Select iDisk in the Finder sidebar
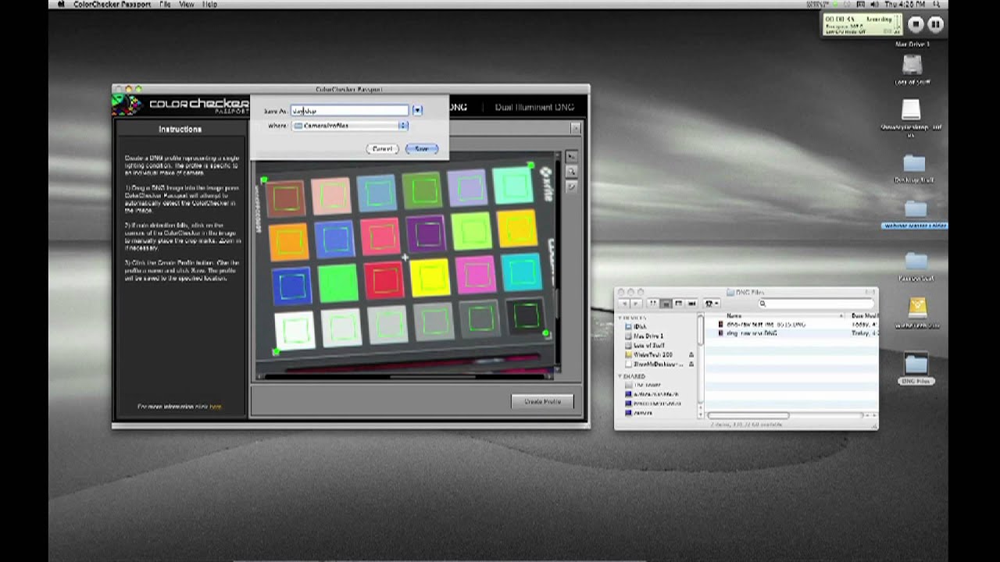Screen dimensions: 1000x562 click(x=640, y=326)
